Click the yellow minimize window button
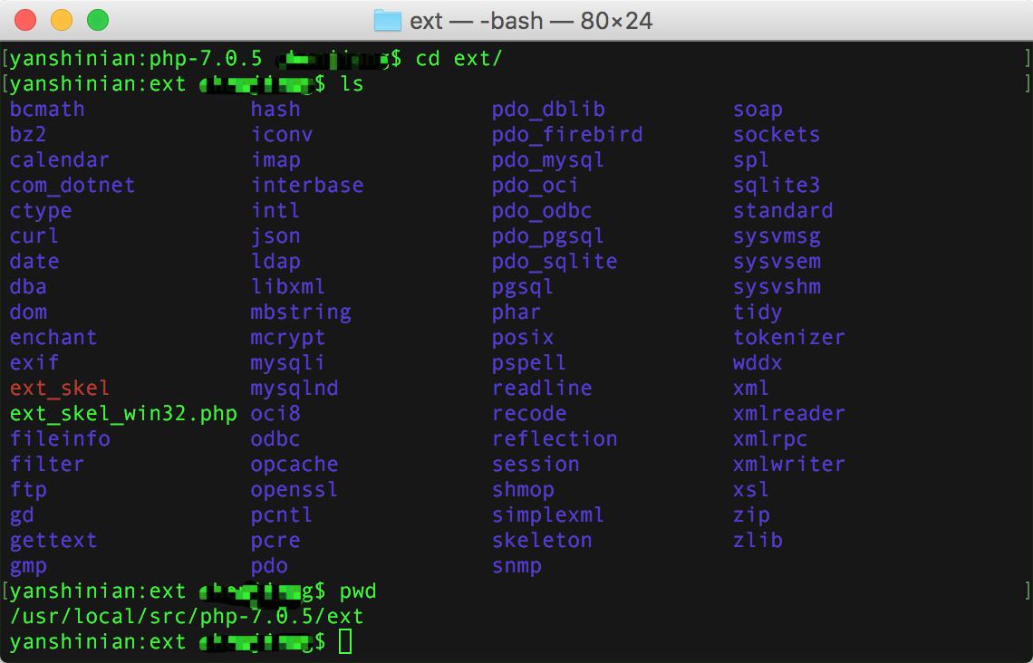 click(x=62, y=20)
